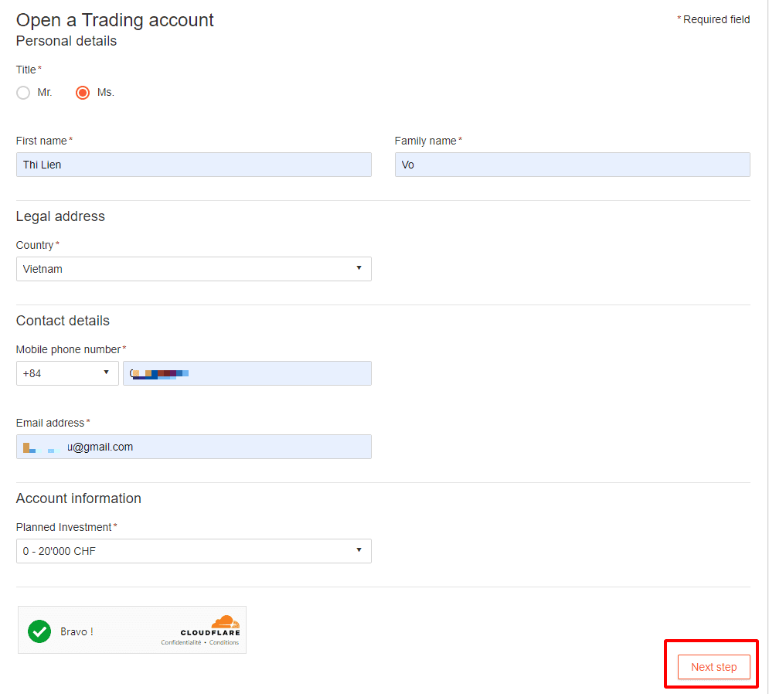Image resolution: width=769 pixels, height=694 pixels.
Task: Click the Mobile phone number field
Action: [247, 373]
